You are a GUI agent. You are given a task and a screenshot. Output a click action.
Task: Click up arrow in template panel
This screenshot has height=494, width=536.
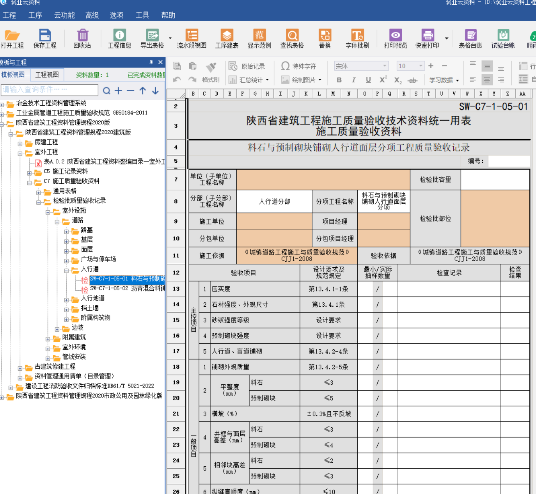coord(143,91)
